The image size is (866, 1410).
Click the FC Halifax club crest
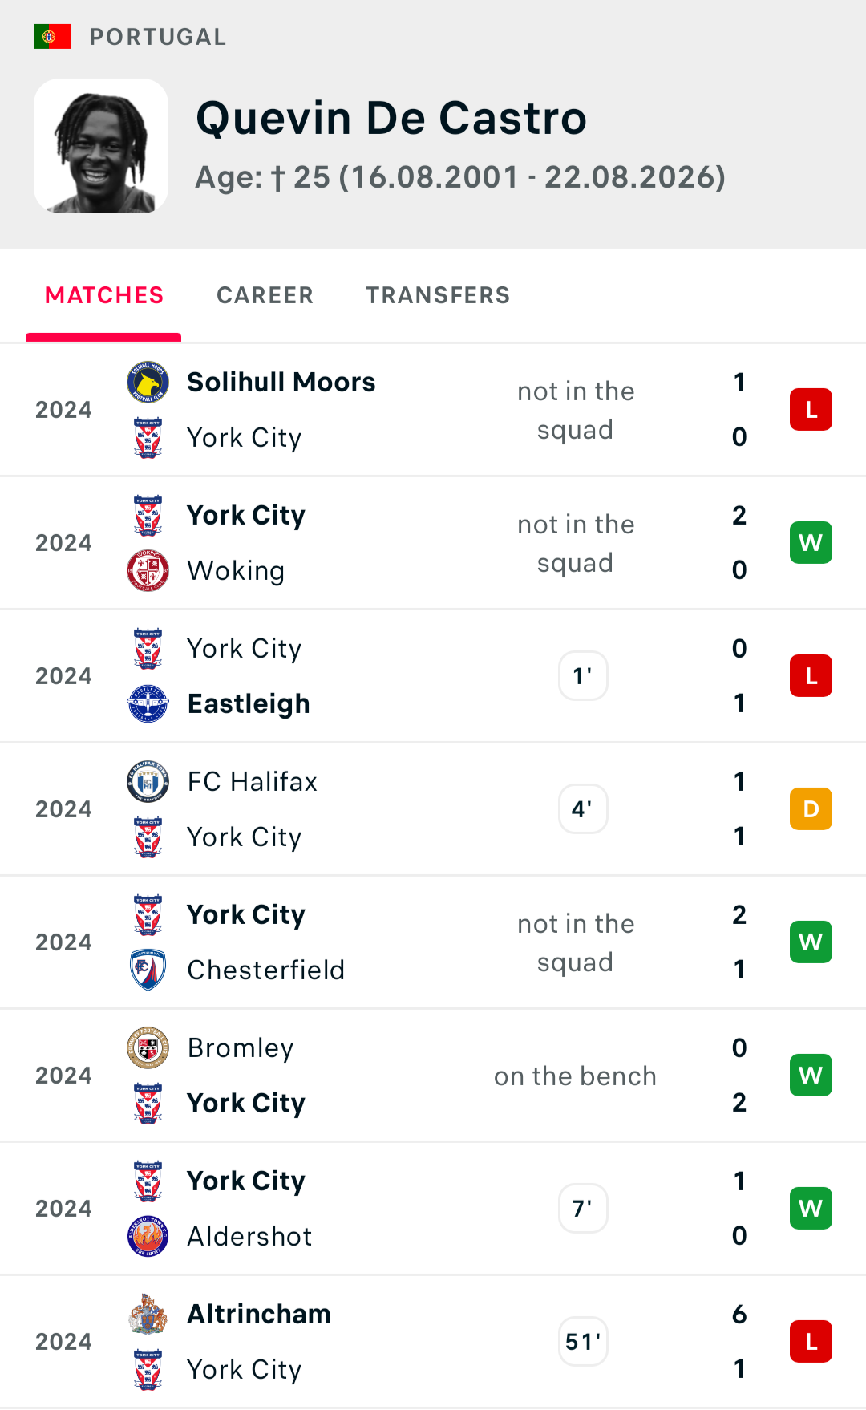point(148,782)
